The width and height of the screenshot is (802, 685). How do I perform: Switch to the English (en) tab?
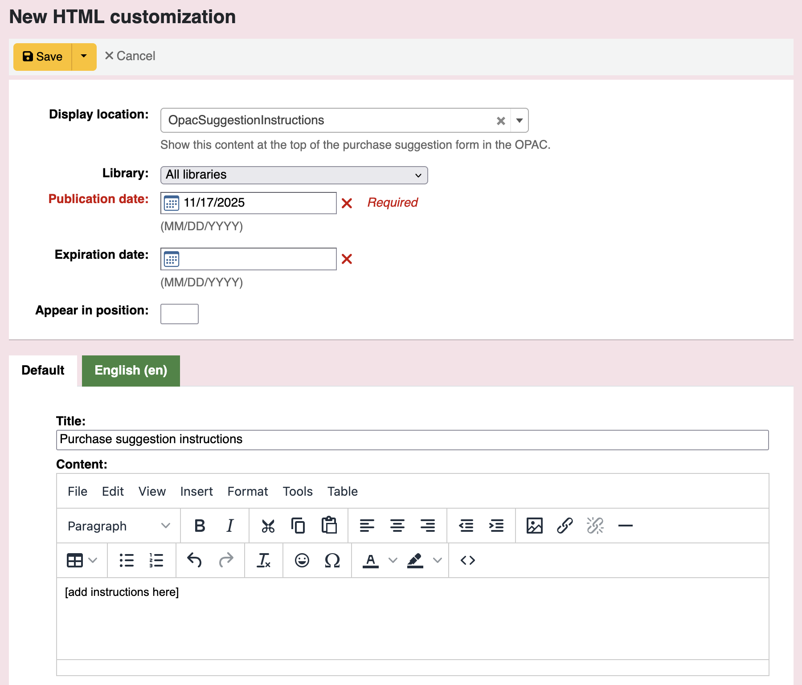131,371
